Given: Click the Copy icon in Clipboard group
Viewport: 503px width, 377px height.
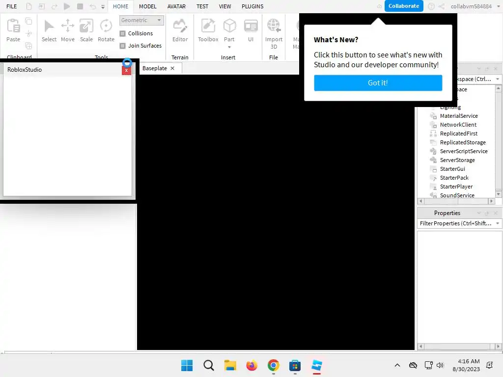Looking at the screenshot, I should (x=28, y=21).
